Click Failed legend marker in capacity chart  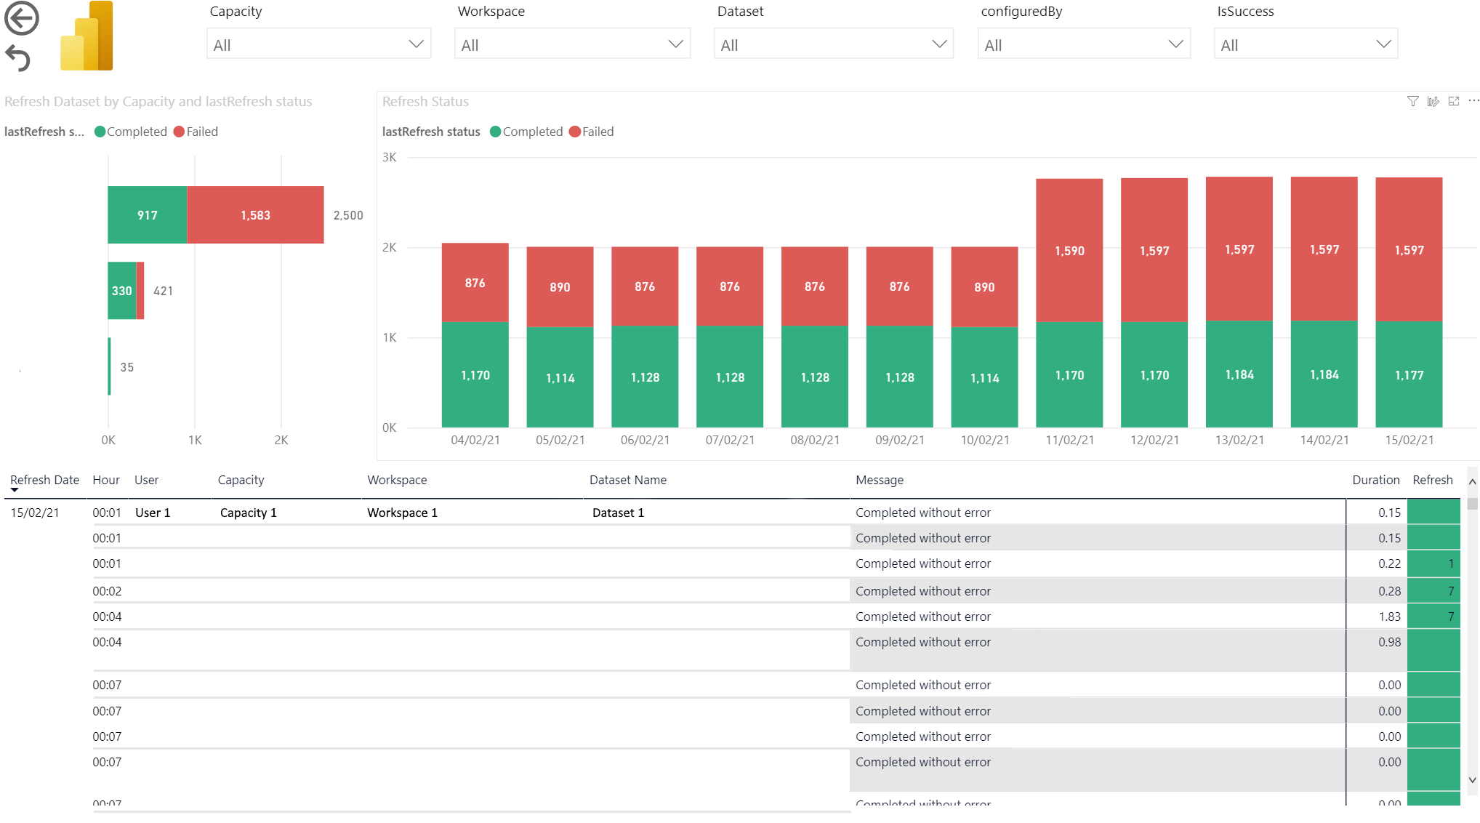[x=179, y=132]
